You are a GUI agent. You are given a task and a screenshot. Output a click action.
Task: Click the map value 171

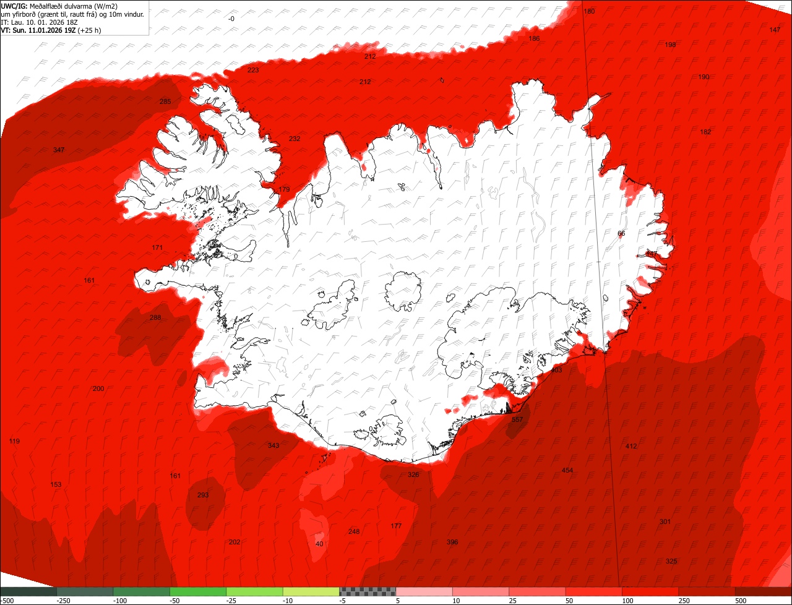pyautogui.click(x=158, y=247)
